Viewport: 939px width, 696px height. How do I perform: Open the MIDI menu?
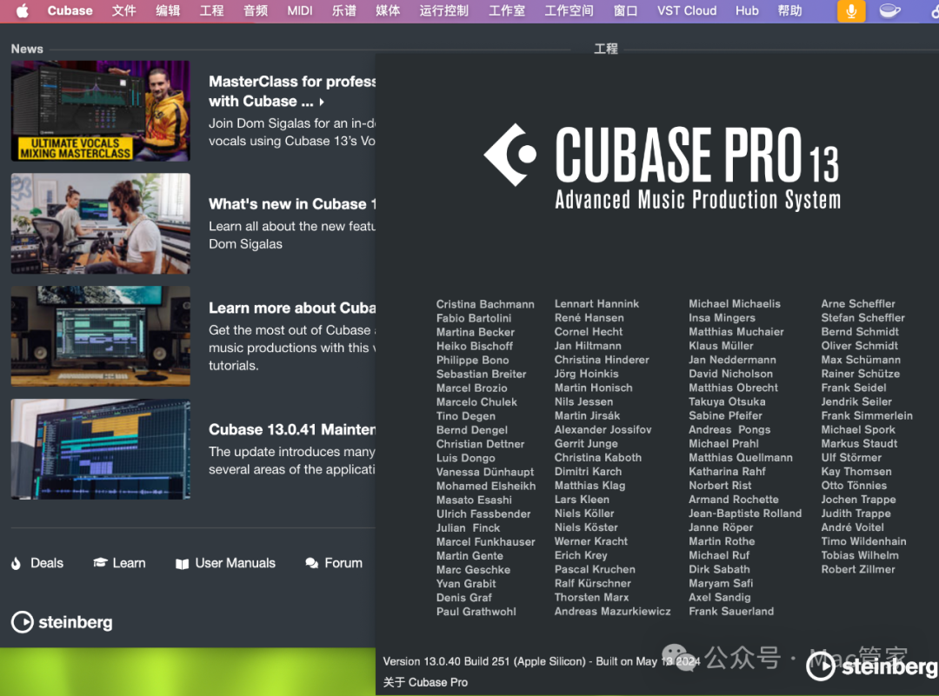point(300,10)
